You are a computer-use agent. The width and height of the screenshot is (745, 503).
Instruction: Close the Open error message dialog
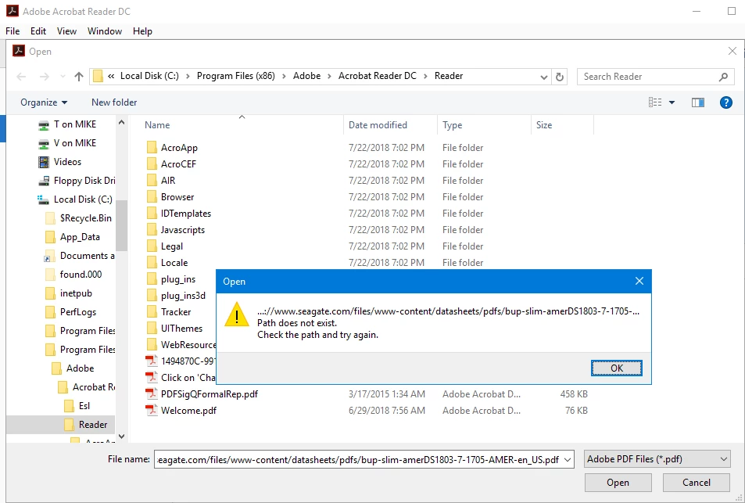(639, 281)
